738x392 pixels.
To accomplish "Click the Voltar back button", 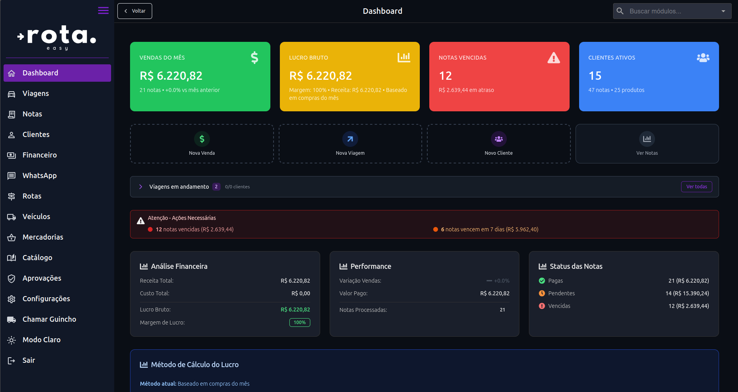I will click(x=134, y=11).
